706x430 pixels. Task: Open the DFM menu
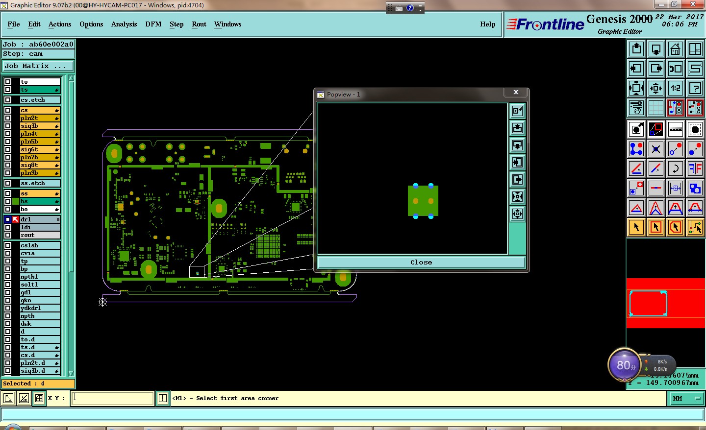(153, 24)
